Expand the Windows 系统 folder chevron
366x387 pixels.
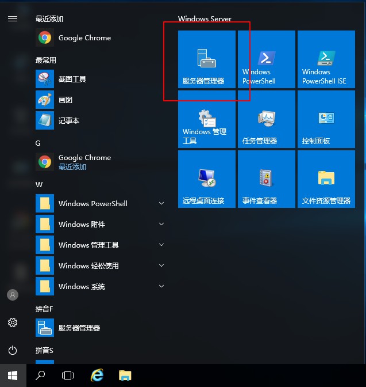pyautogui.click(x=161, y=286)
